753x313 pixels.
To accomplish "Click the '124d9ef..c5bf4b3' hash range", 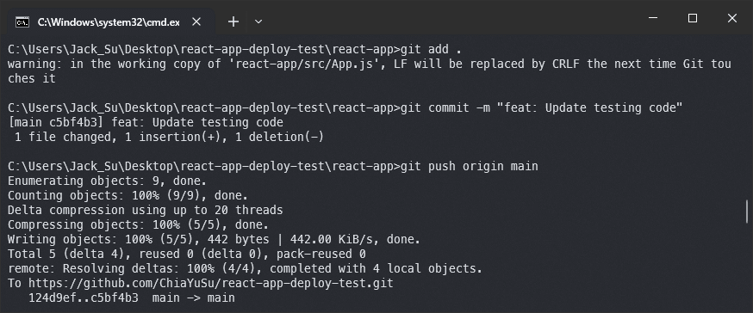I will point(84,298).
